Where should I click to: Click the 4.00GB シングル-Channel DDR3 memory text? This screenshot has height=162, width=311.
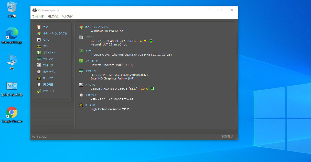(x=131, y=55)
